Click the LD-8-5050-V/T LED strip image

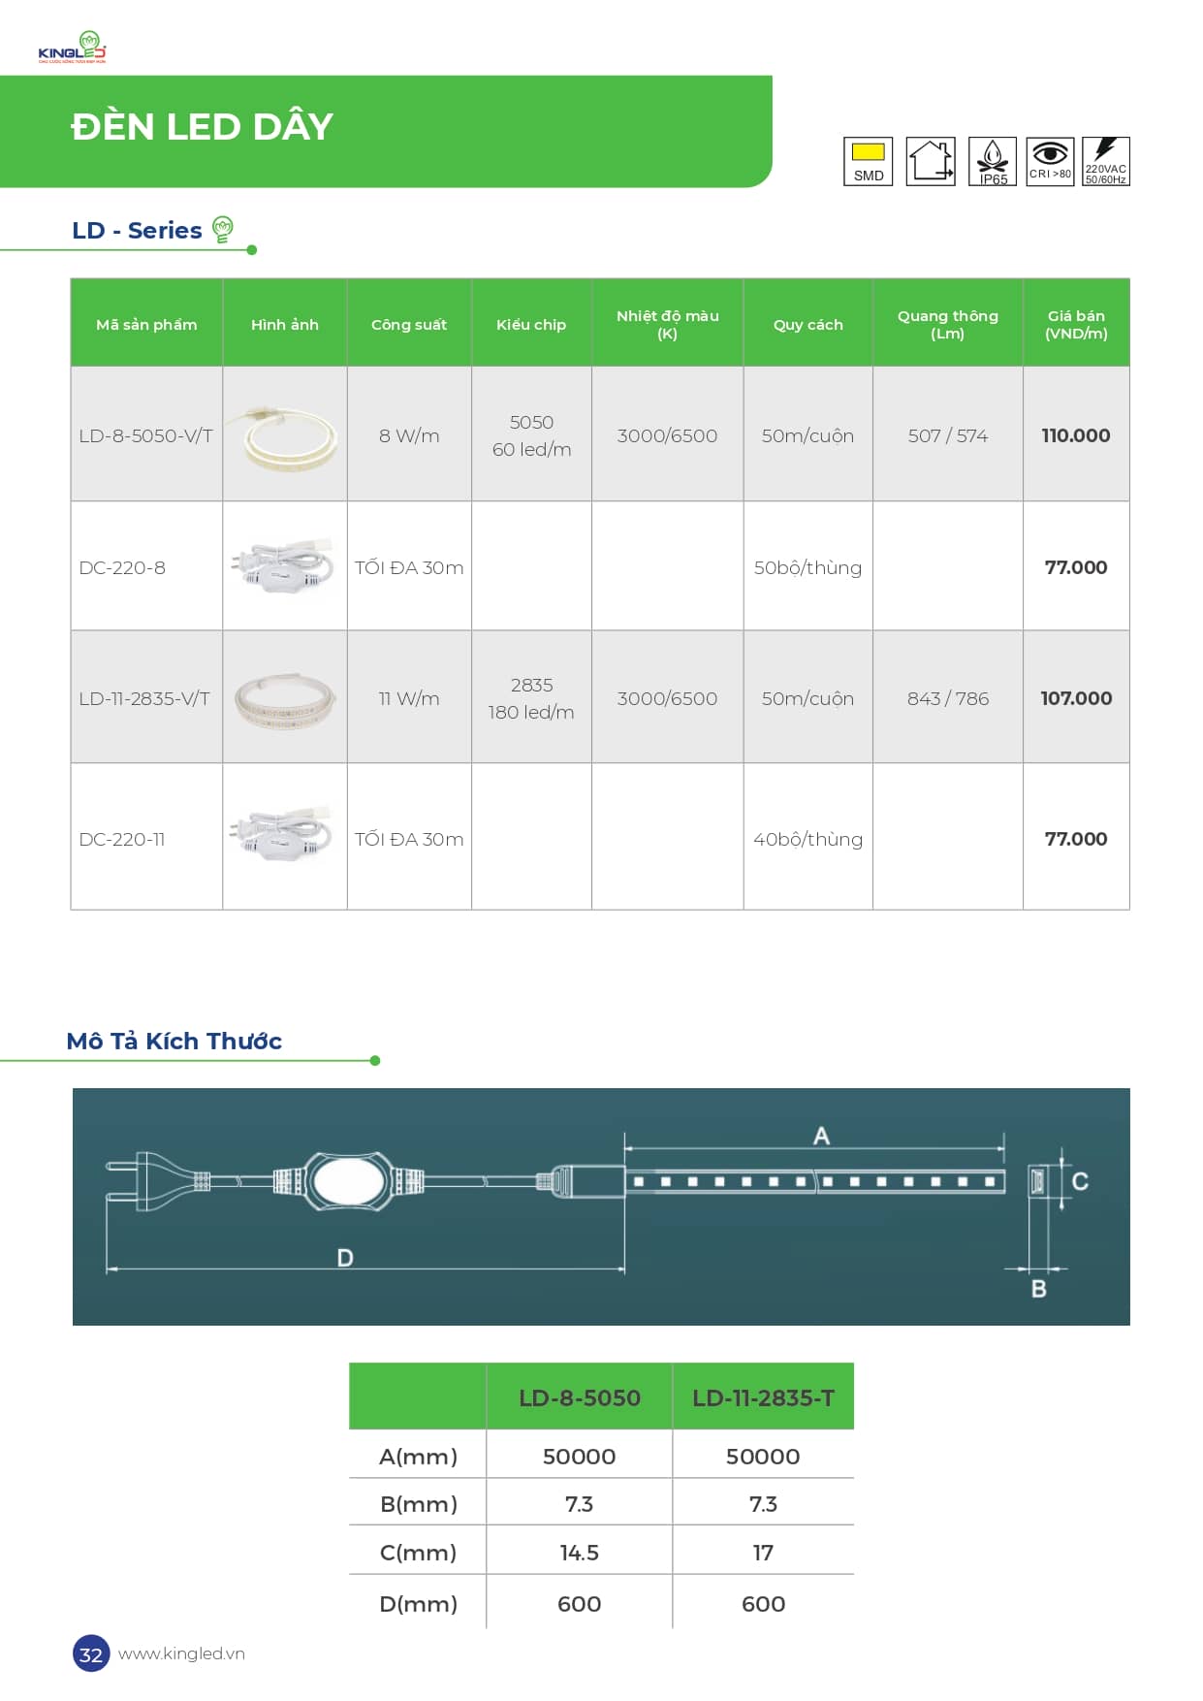[x=284, y=435]
